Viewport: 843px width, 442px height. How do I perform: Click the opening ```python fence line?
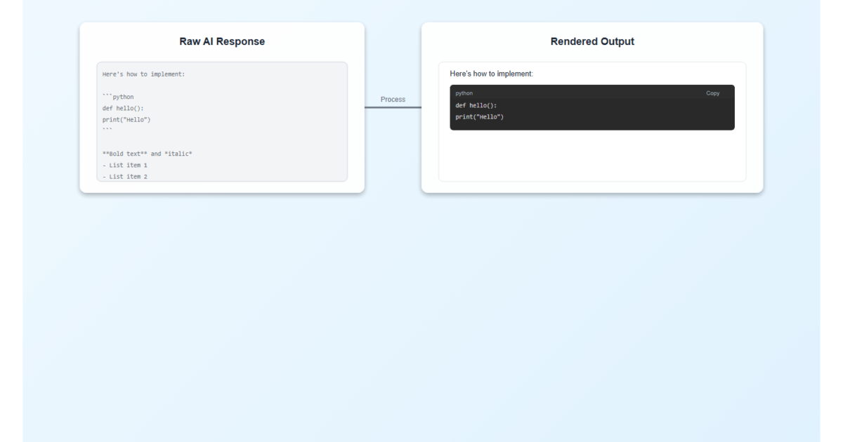[x=118, y=97]
